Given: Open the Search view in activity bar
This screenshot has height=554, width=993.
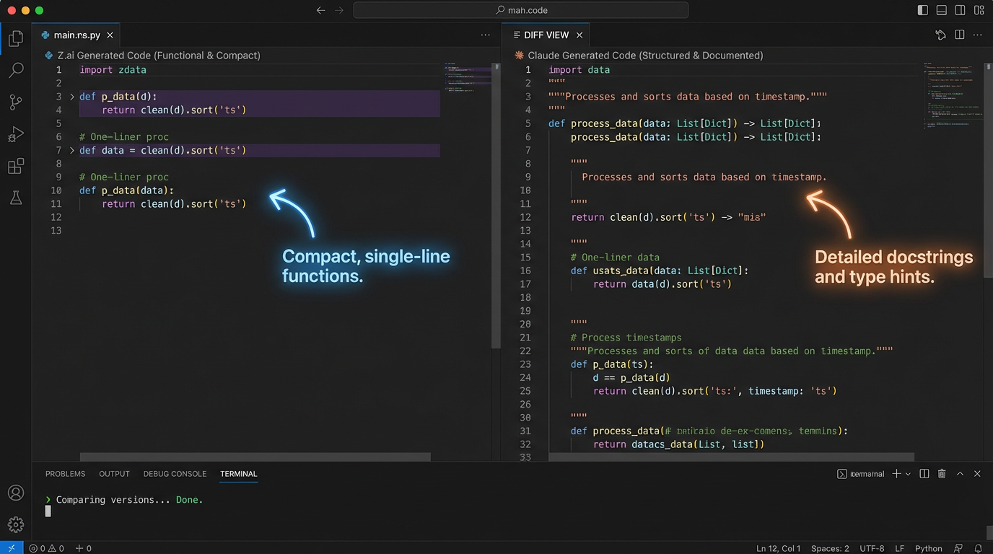Looking at the screenshot, I should pos(16,70).
